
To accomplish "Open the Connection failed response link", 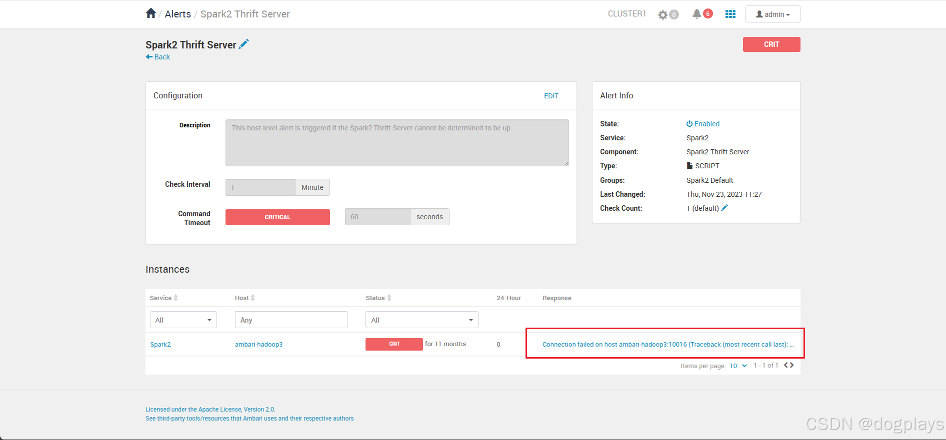I will (668, 345).
